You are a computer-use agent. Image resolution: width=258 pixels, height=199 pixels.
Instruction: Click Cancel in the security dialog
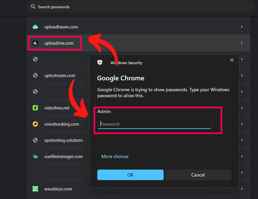tap(198, 175)
